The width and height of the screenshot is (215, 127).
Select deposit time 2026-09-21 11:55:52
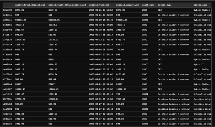coord(101,10)
